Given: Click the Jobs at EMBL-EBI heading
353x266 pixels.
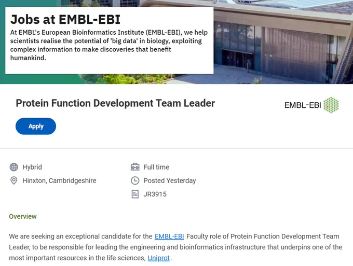Looking at the screenshot, I should 65,19.
